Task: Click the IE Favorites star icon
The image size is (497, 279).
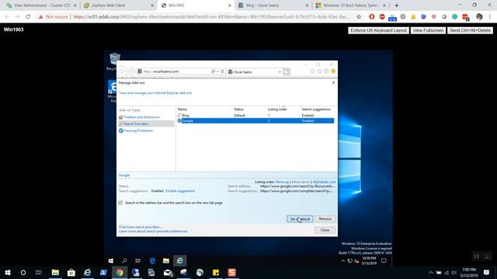Action: pos(319,71)
